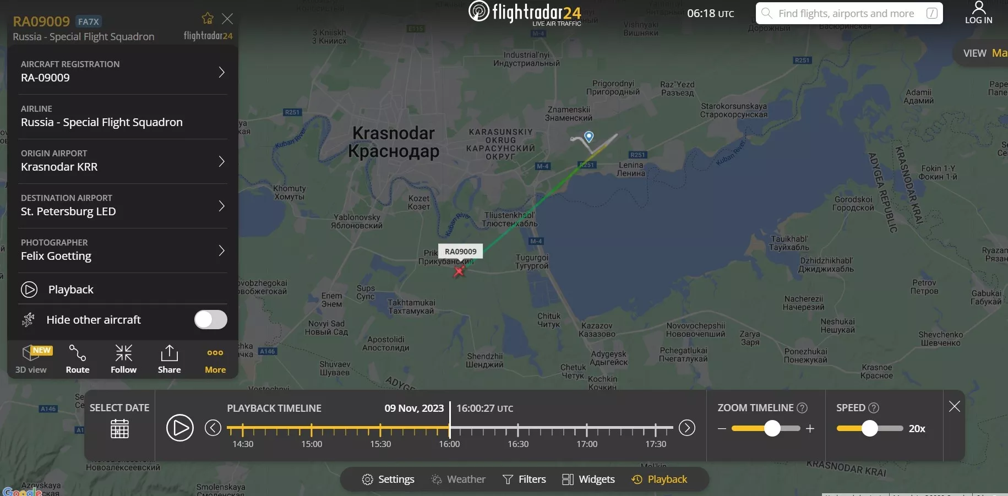Click the Follow aircraft icon

click(x=123, y=359)
